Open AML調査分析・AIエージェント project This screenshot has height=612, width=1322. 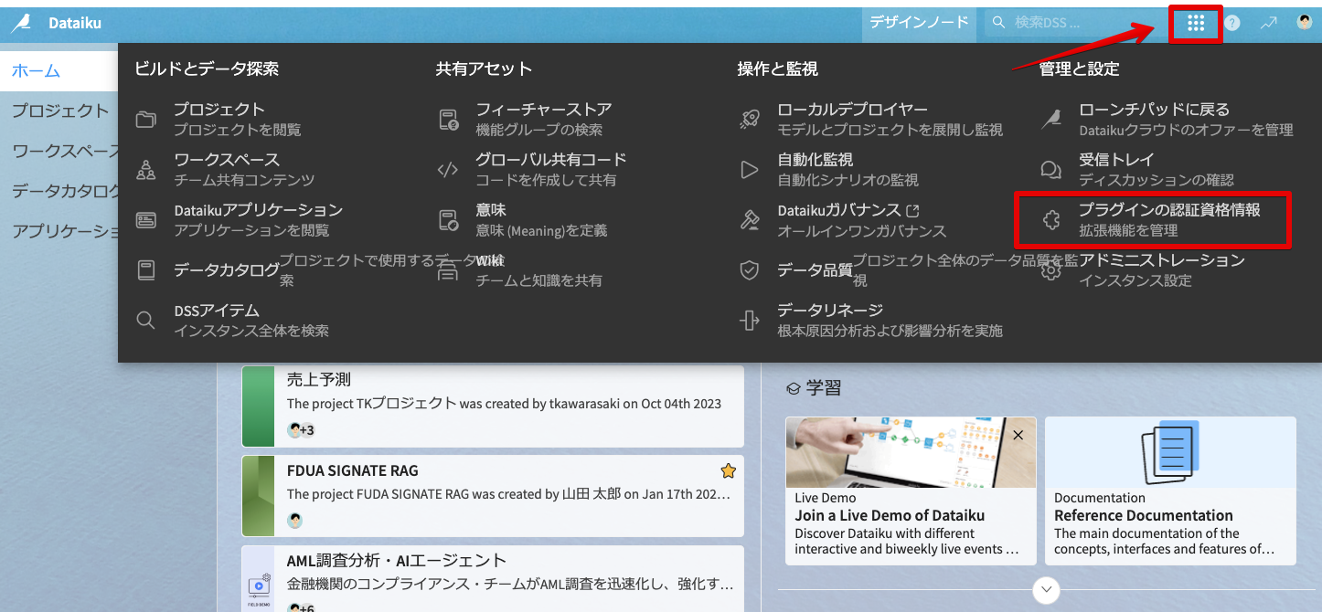[493, 579]
